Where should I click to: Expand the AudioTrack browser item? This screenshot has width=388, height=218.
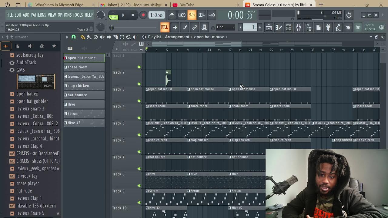pos(26,62)
